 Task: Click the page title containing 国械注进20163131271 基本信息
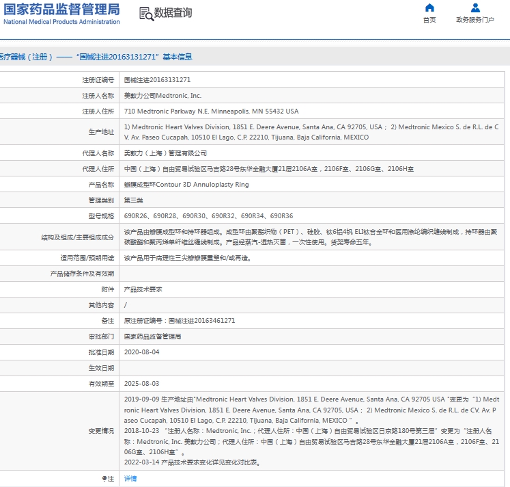point(96,57)
